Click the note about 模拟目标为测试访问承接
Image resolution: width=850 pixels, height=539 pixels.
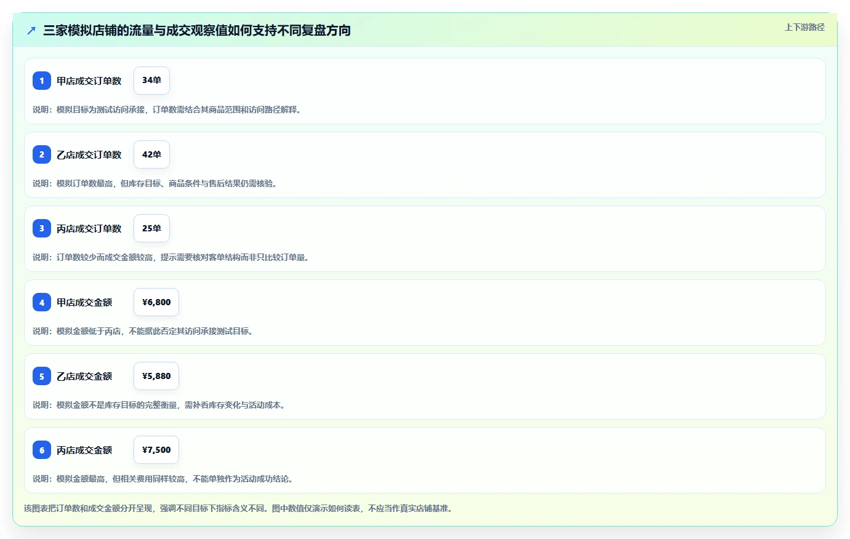point(167,110)
